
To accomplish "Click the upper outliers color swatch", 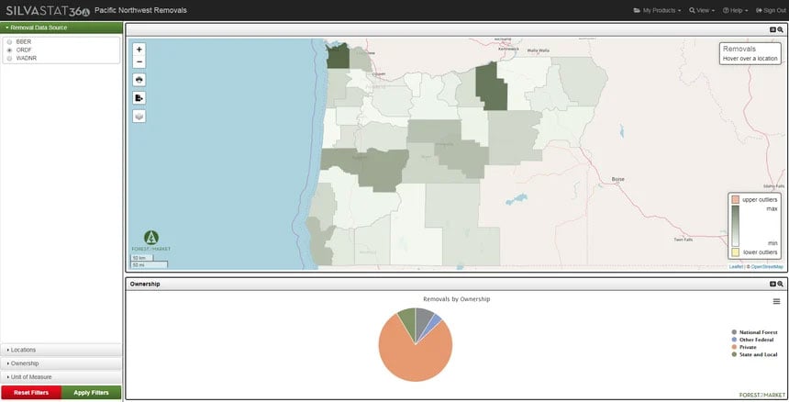I will 735,200.
